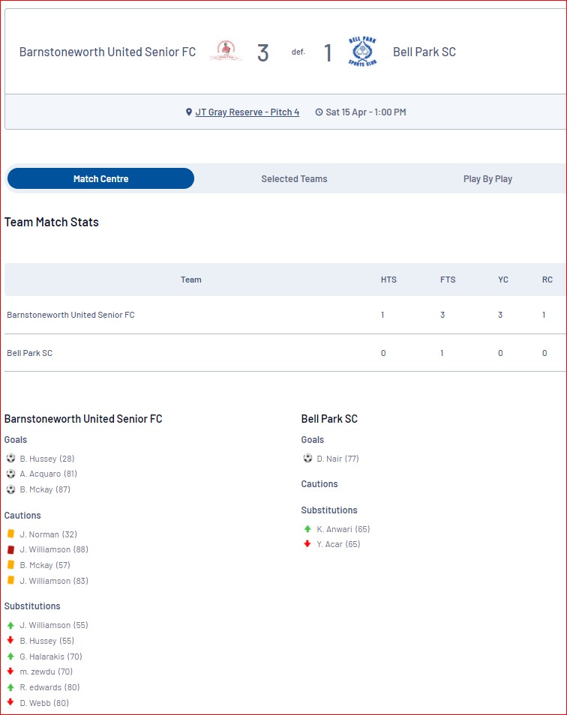Viewport: 567px width, 715px height.
Task: Click the yellow card icon for B. Mckay (57)
Action: 11,564
